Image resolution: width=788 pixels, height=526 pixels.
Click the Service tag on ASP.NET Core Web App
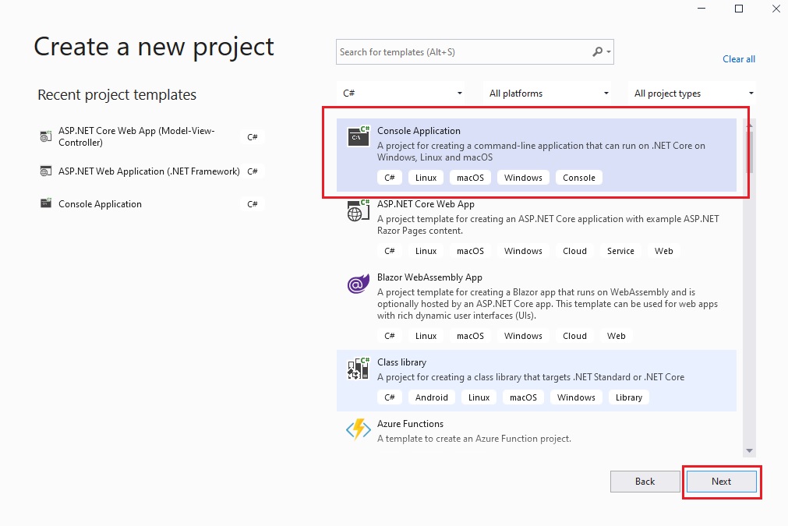[x=620, y=251]
